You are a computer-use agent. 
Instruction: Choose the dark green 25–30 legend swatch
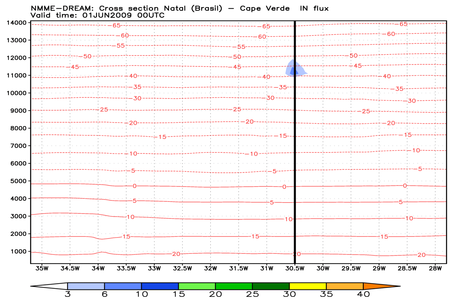click(271, 286)
